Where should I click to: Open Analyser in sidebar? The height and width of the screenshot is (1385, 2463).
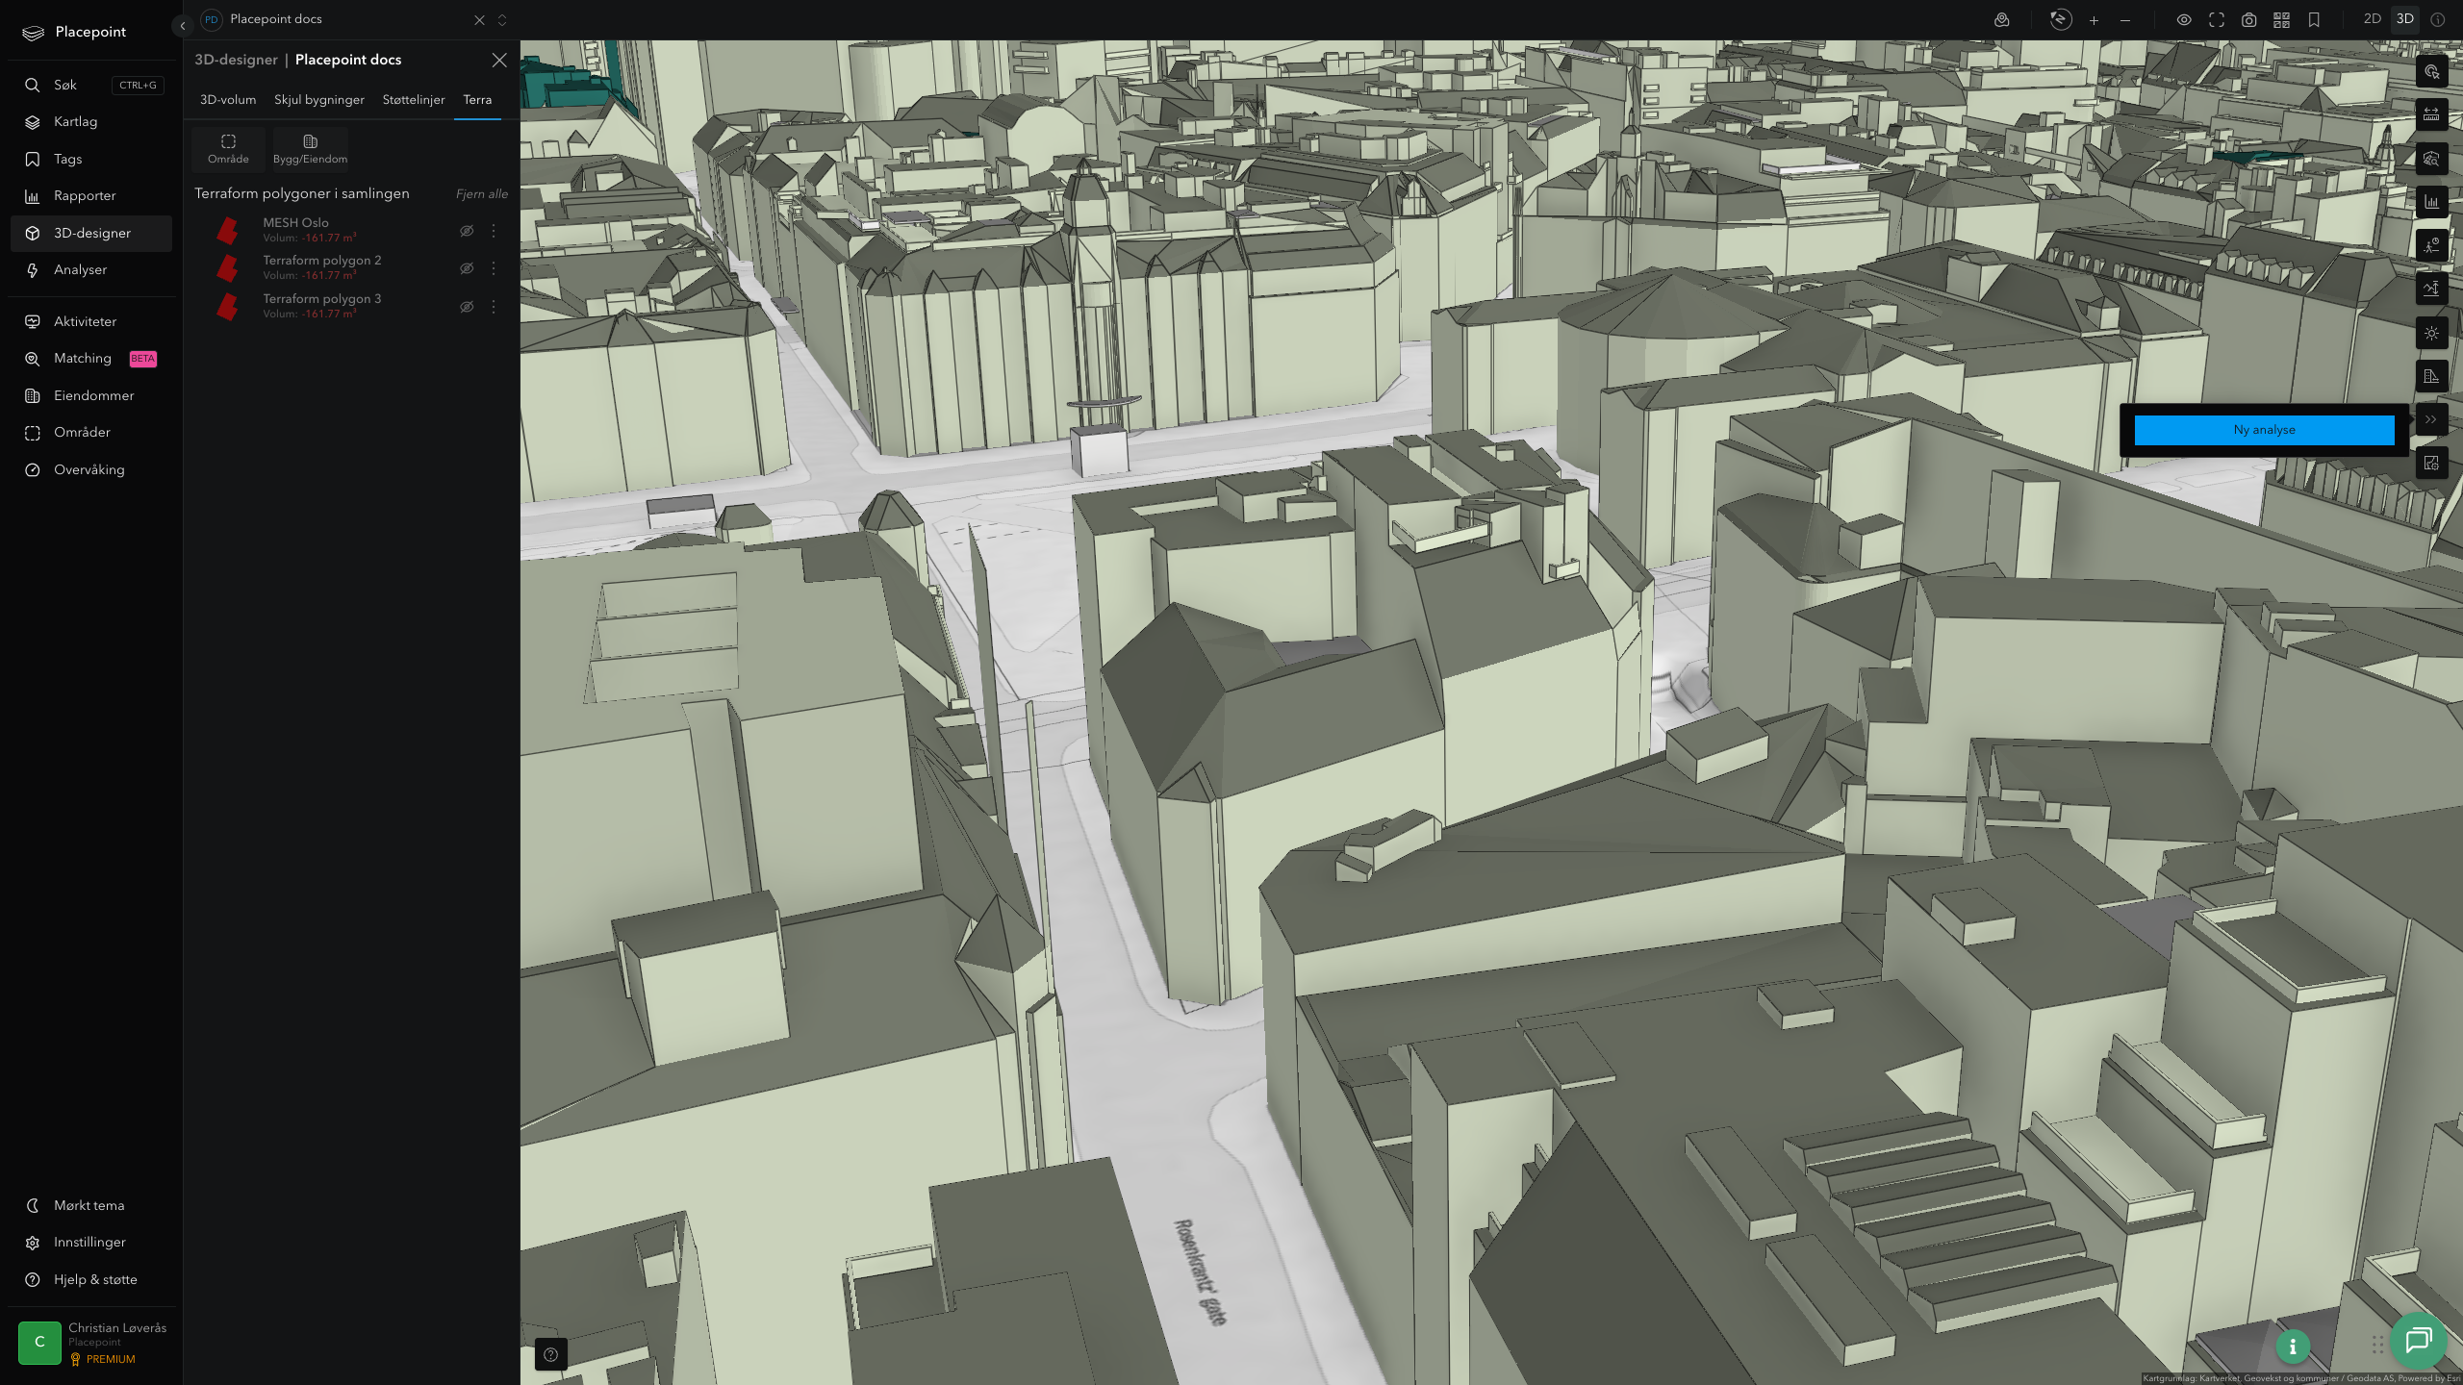(91, 270)
